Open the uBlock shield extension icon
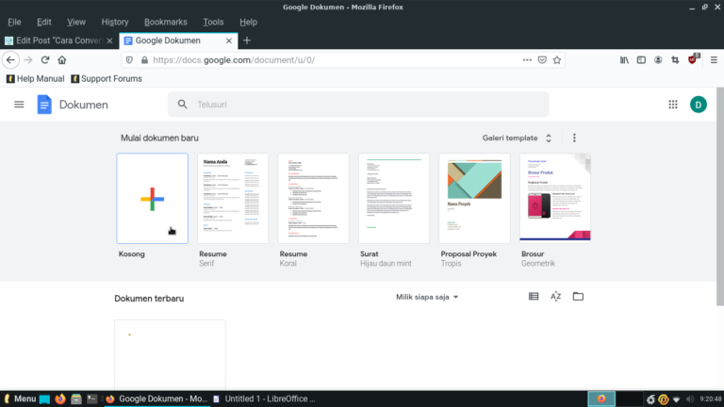Viewport: 724px width, 407px height. 693,59
